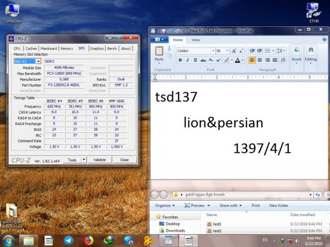This screenshot has height=247, width=330.
Task: Open the Caches tab in CPU-Z
Action: [x=31, y=48]
